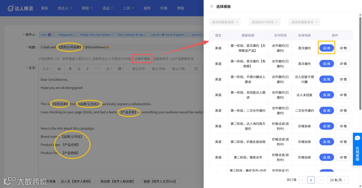Viewport: 362px width, 188px height.
Task: Go to the previous page of templates
Action: 302,180
